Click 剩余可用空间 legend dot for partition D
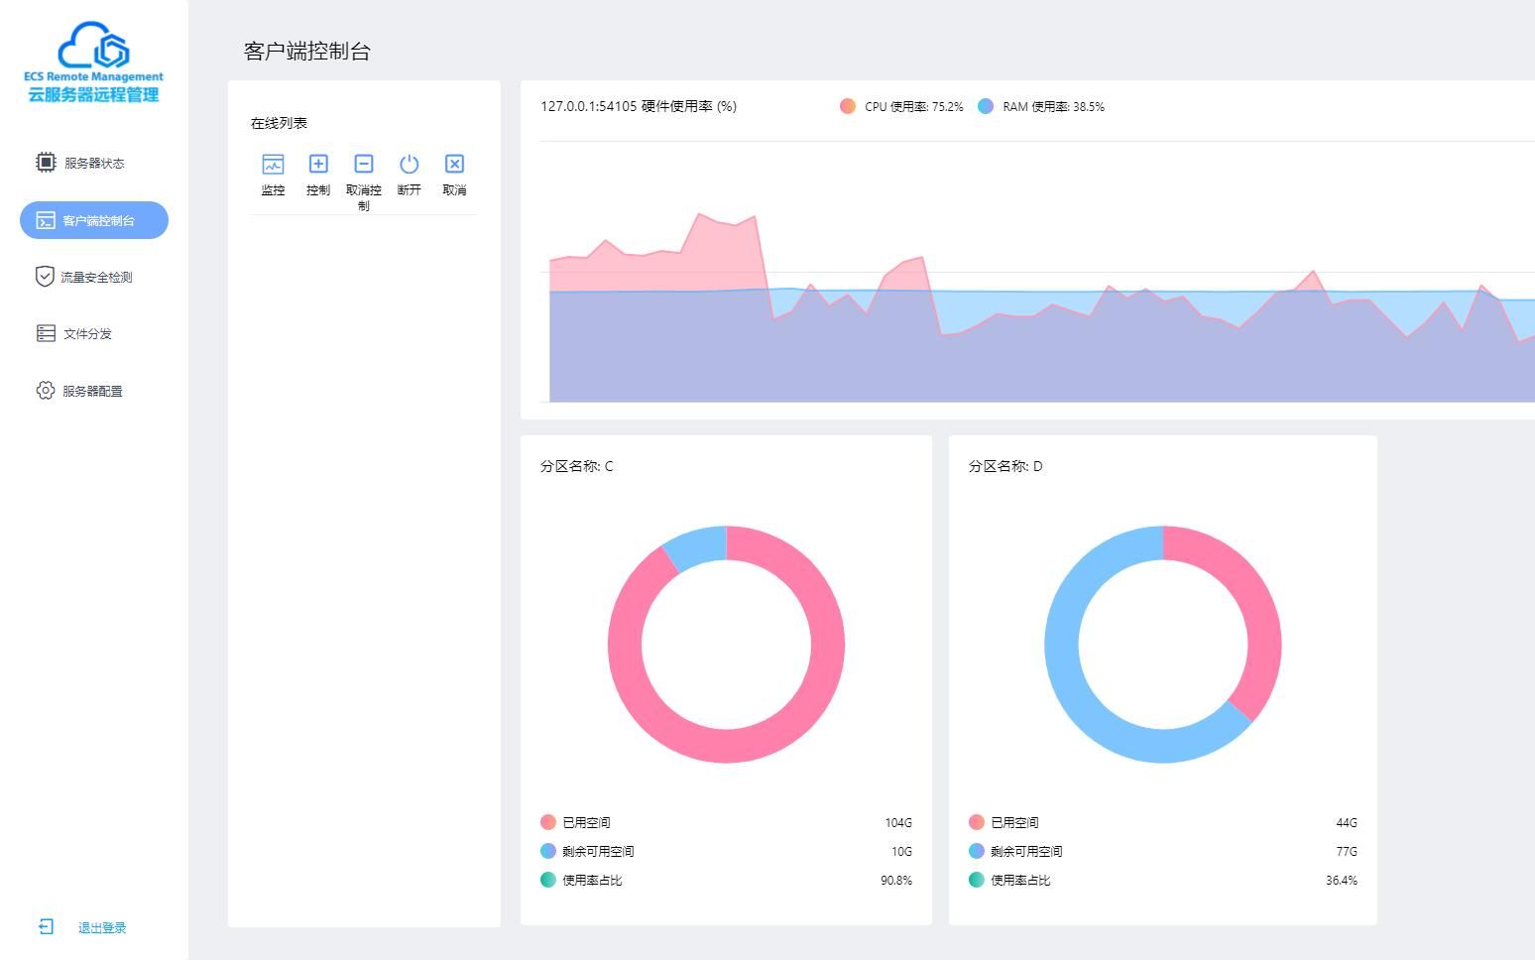Image resolution: width=1535 pixels, height=960 pixels. [977, 851]
